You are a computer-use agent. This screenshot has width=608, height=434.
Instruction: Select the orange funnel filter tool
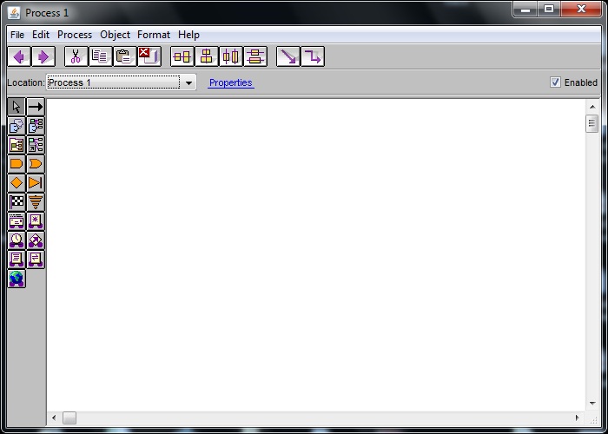tap(36, 202)
